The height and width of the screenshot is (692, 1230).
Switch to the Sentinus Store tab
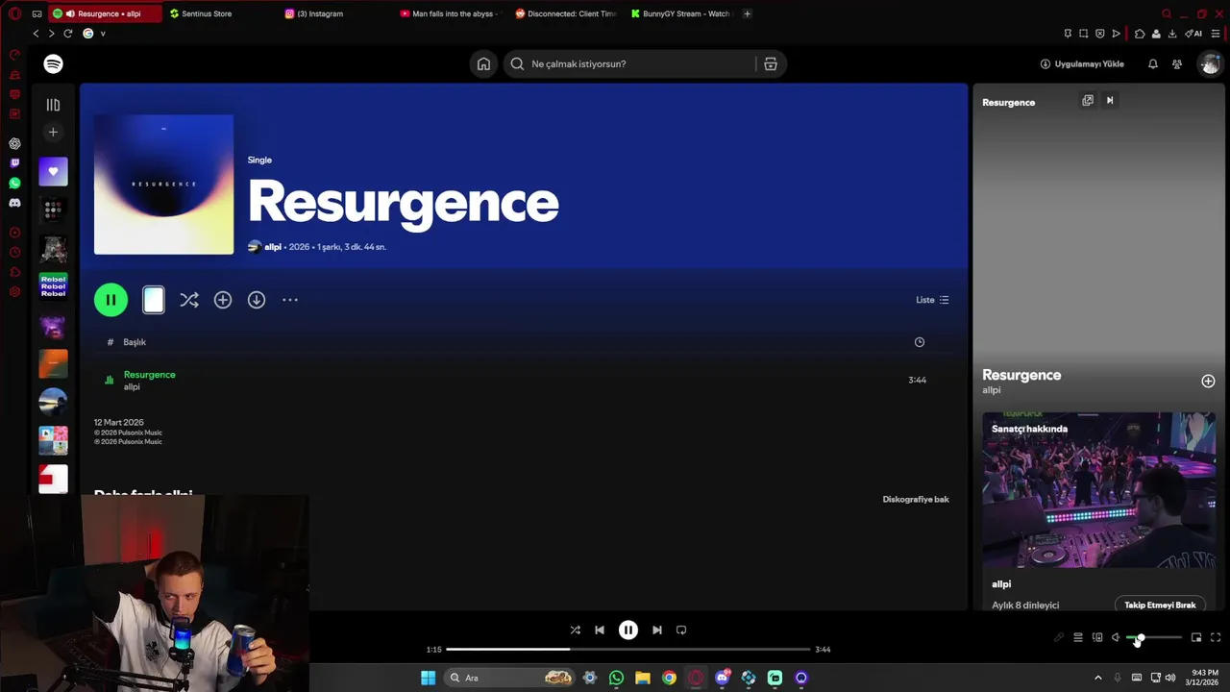[x=220, y=13]
